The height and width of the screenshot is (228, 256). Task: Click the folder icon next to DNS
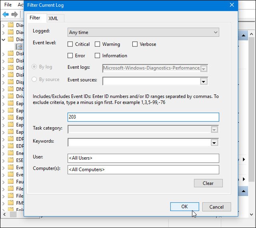coord(10,89)
